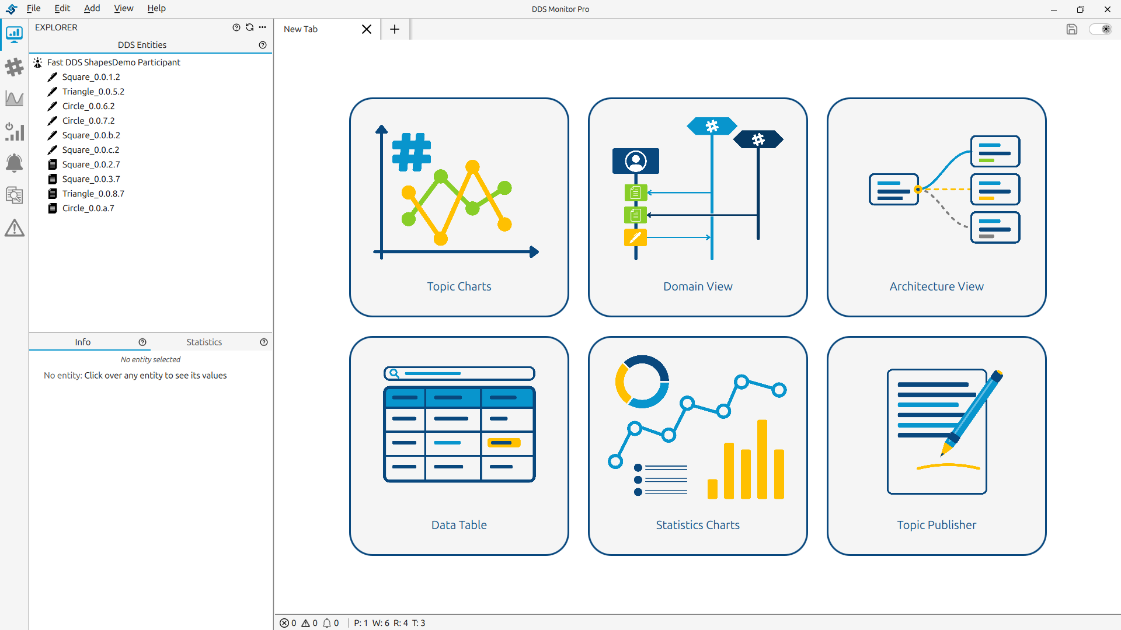Select the Triangle_0.0.8.7 reader entity
The width and height of the screenshot is (1121, 630).
93,194
